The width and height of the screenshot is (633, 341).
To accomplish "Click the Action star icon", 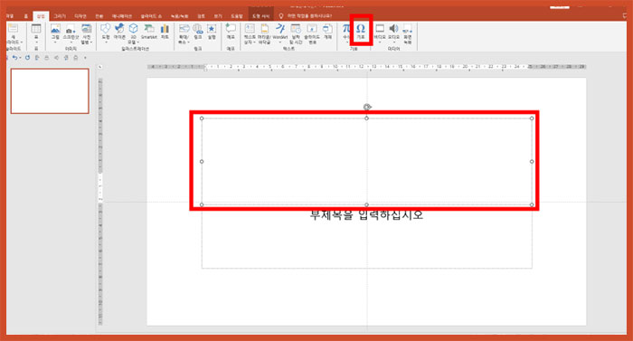I will coord(212,28).
